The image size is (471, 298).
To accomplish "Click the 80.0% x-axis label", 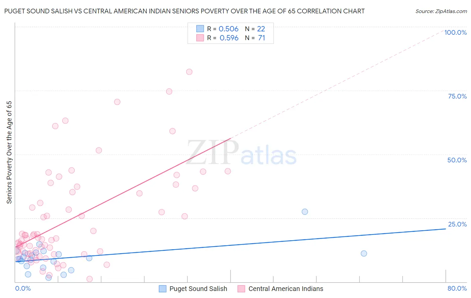I will pos(457,288).
